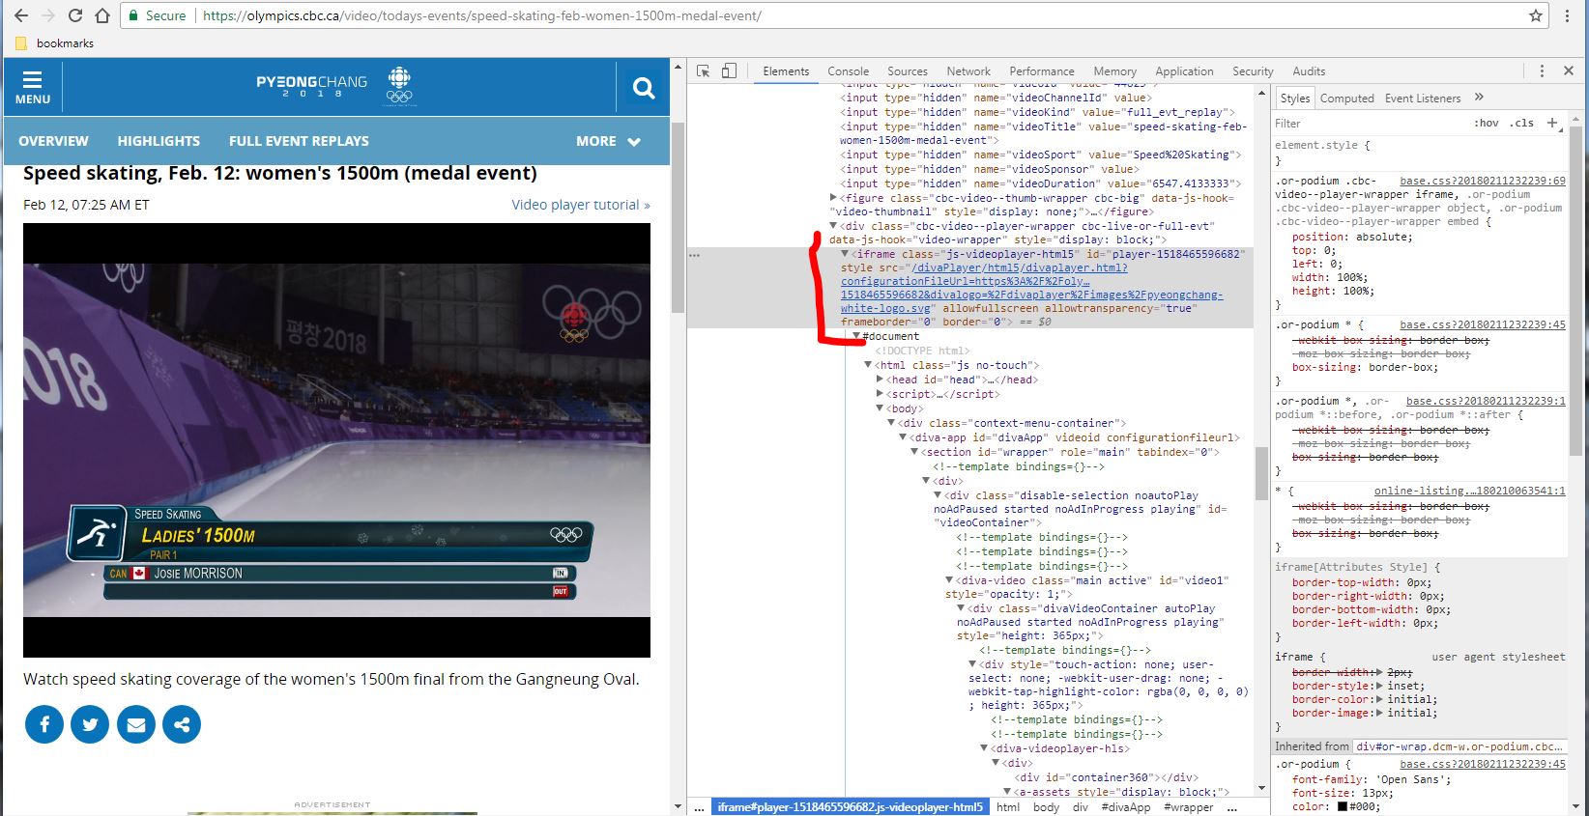Open the Video player tutorial link
This screenshot has height=816, width=1589.
581,205
